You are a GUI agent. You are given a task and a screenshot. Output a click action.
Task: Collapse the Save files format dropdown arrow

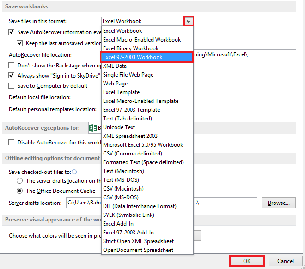coord(189,21)
